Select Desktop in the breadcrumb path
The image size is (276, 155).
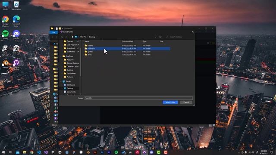click(x=92, y=37)
